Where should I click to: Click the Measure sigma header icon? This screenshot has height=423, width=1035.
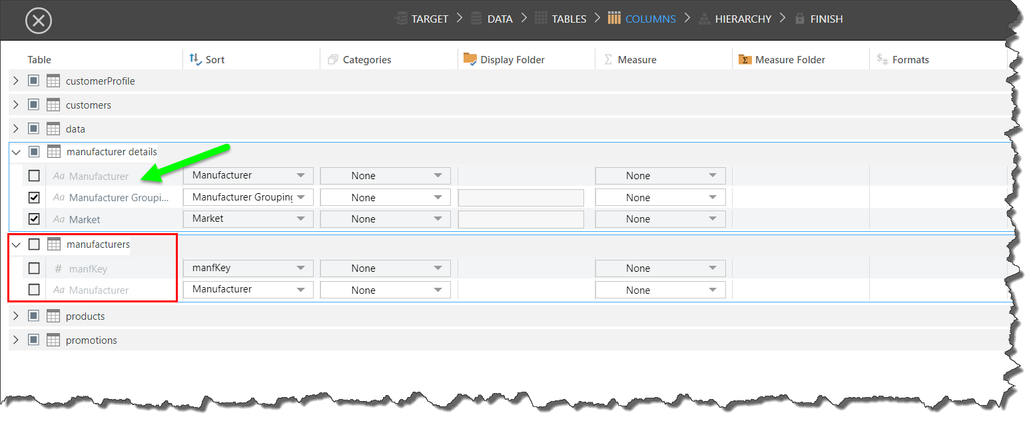[x=608, y=59]
